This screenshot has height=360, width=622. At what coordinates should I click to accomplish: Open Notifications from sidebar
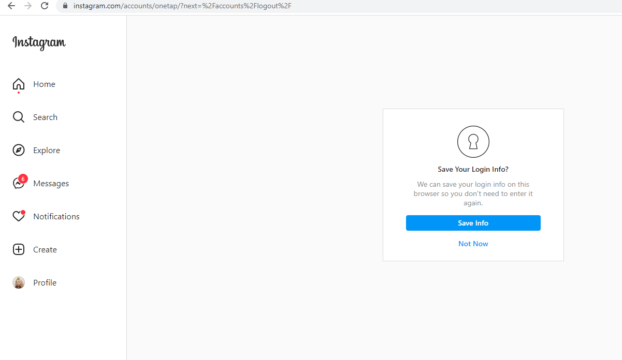56,217
